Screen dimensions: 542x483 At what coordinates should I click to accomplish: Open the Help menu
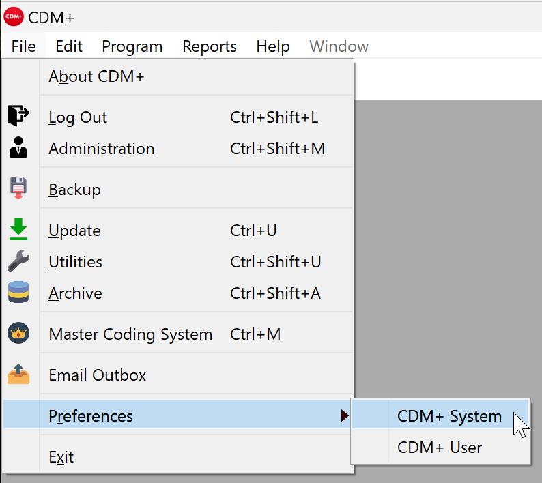(273, 46)
